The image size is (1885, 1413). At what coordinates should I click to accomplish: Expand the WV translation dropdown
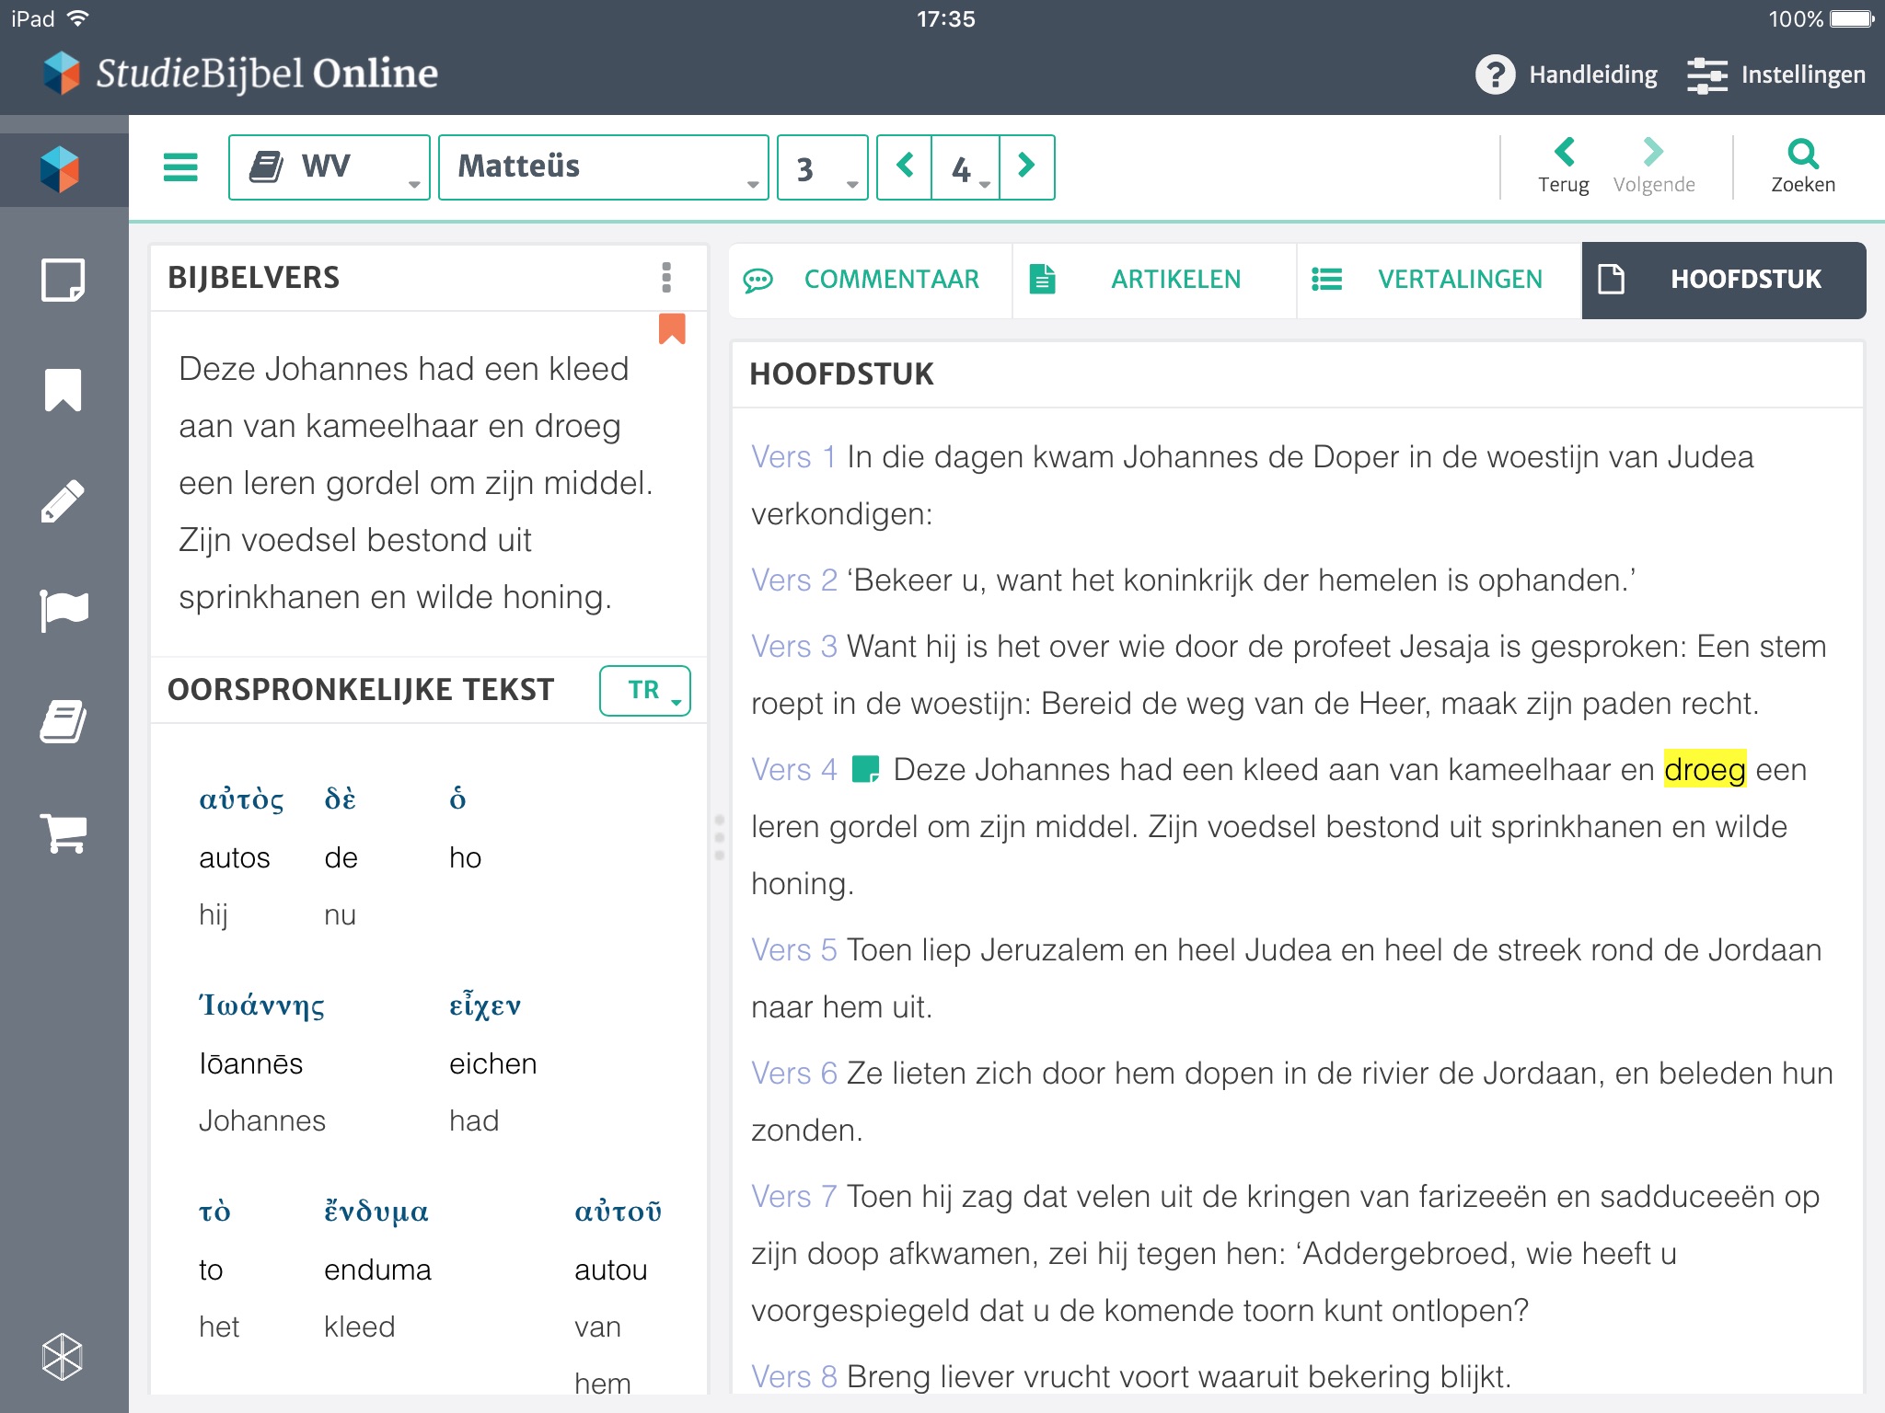[x=329, y=167]
